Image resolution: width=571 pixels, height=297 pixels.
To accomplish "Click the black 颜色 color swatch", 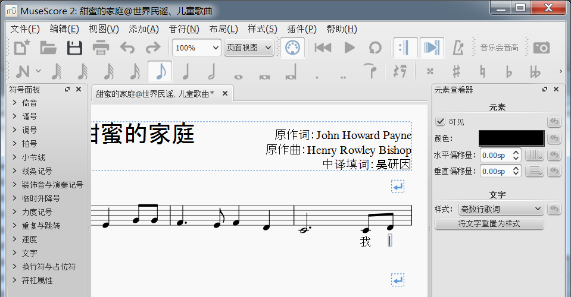I will pos(511,138).
